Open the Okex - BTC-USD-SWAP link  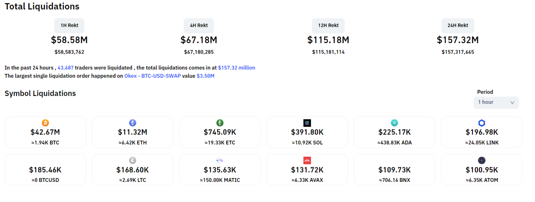(152, 76)
